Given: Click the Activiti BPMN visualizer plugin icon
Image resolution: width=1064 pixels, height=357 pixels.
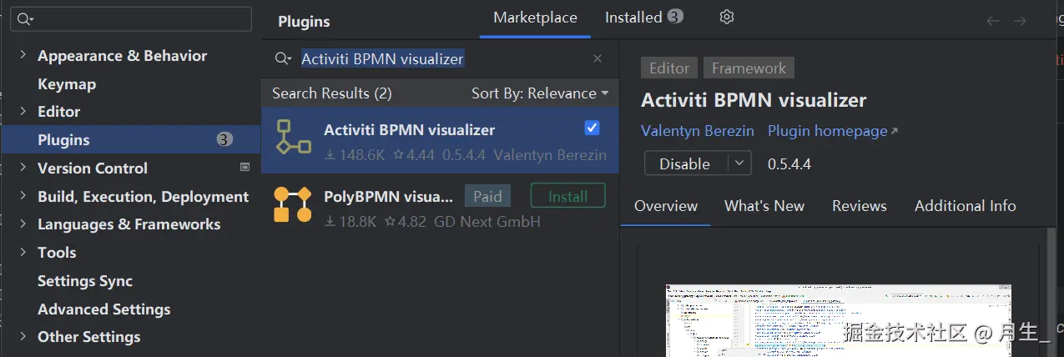Looking at the screenshot, I should [293, 137].
